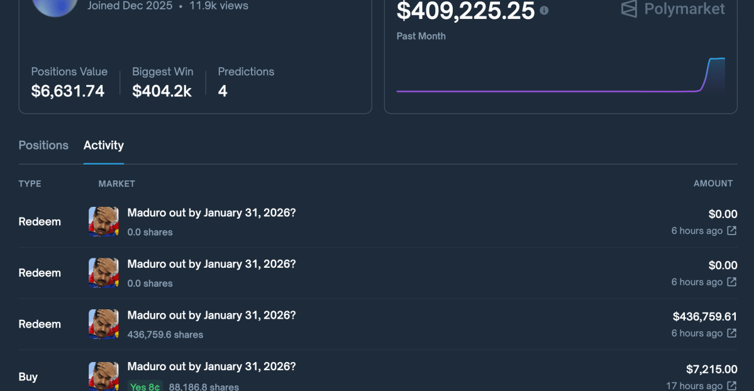The height and width of the screenshot is (391, 754).
Task: Switch to the Positions tab
Action: [43, 145]
